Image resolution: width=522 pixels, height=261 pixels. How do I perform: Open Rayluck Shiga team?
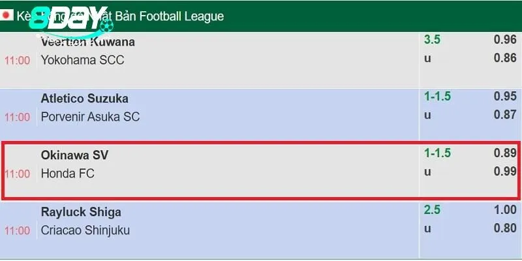pos(81,212)
